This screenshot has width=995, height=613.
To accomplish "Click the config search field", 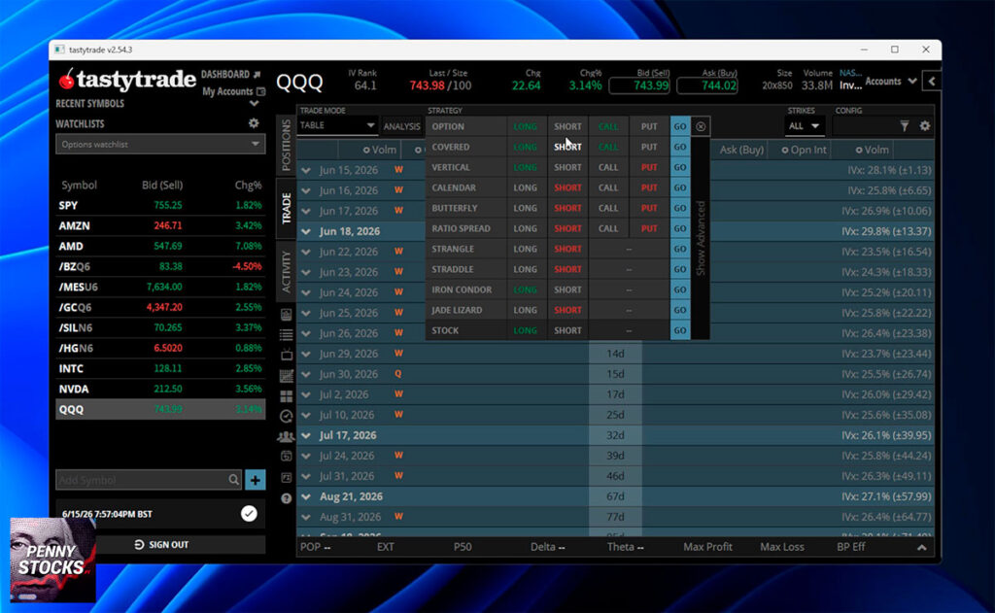I will point(864,126).
